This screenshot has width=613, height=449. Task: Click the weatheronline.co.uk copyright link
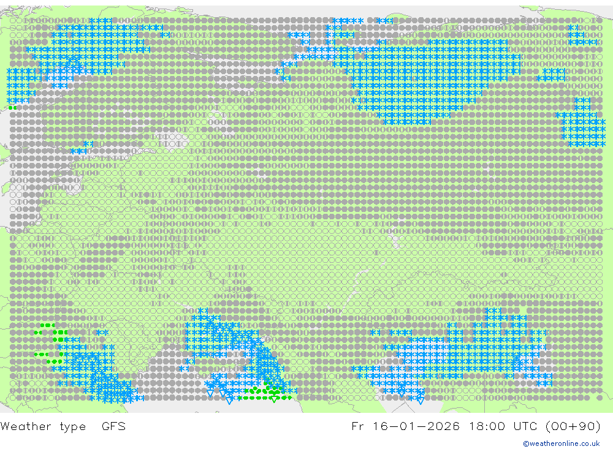click(x=562, y=443)
